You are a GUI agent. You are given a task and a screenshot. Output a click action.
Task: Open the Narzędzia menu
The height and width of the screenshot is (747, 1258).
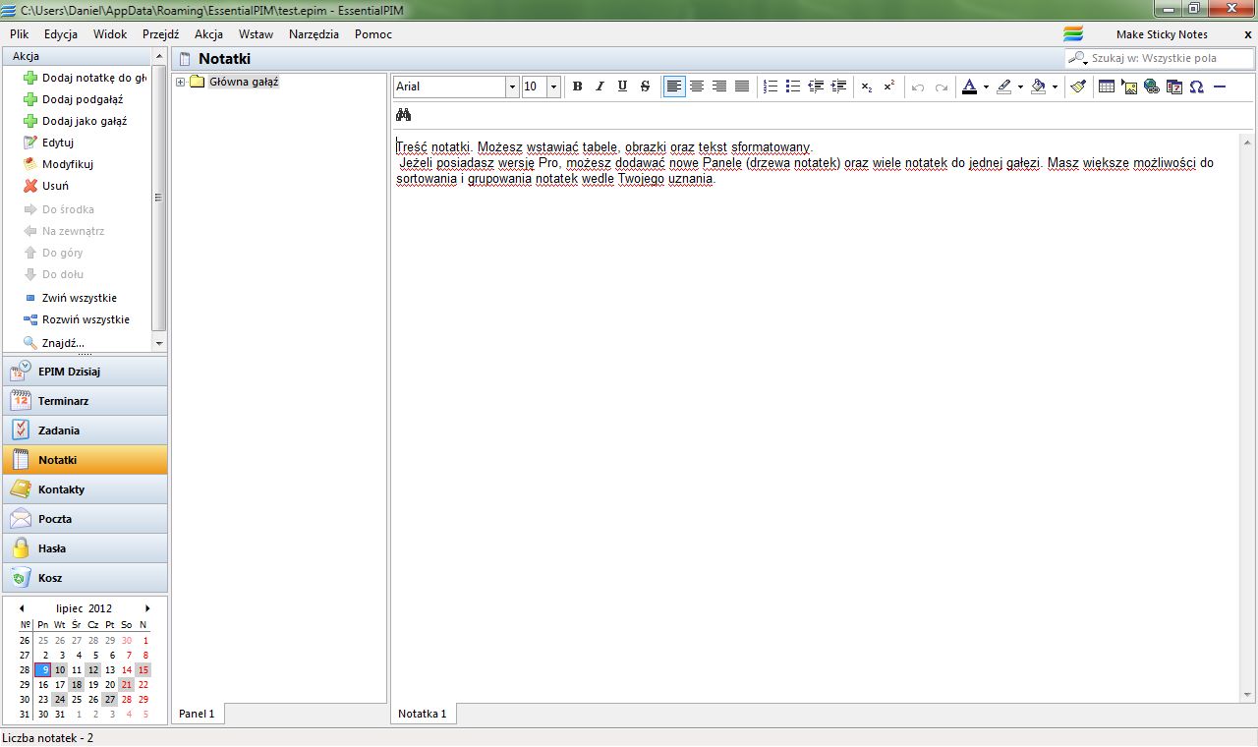(x=314, y=34)
